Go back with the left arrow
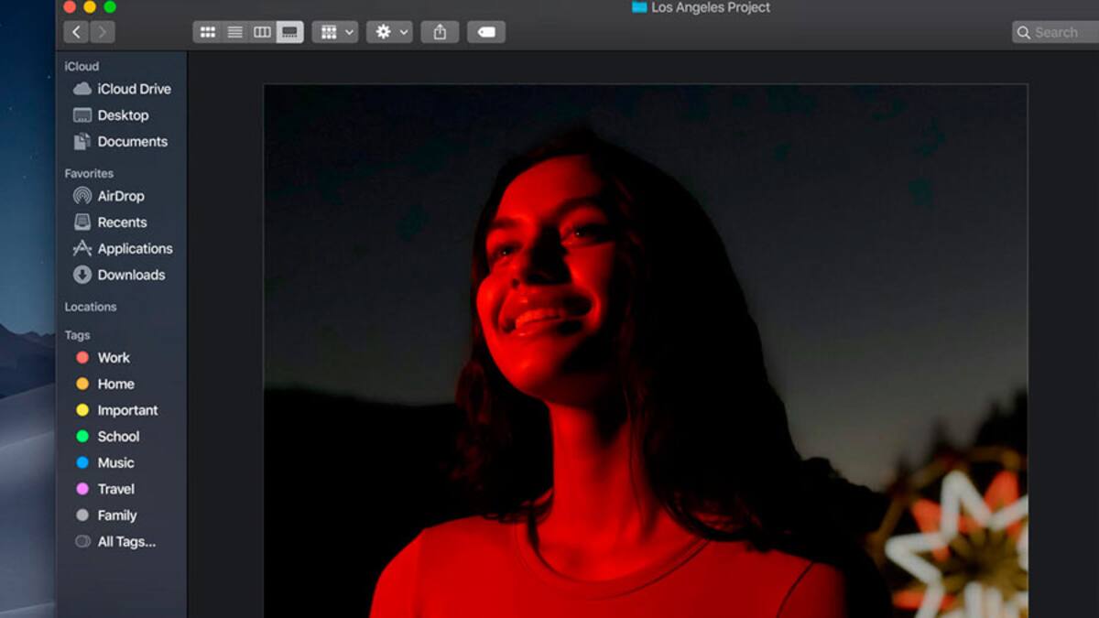 pos(76,32)
